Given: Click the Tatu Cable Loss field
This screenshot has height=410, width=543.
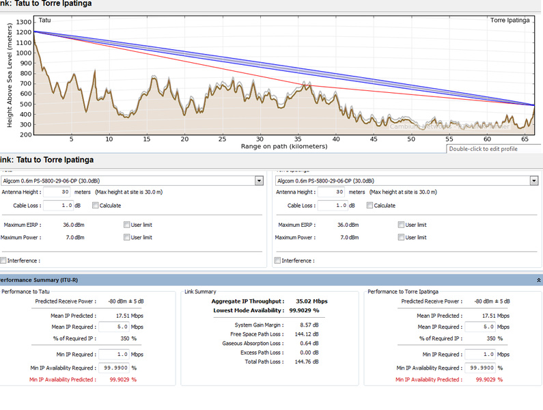Looking at the screenshot, I should [x=58, y=206].
